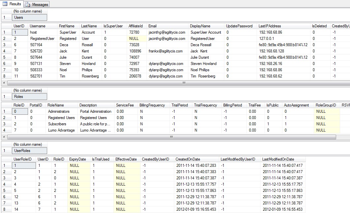Click the TrialPeriod column header
The width and height of the screenshot is (350, 213).
181,105
